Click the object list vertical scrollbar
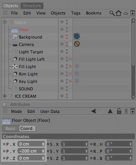This screenshot has height=165, width=136. click(133, 58)
